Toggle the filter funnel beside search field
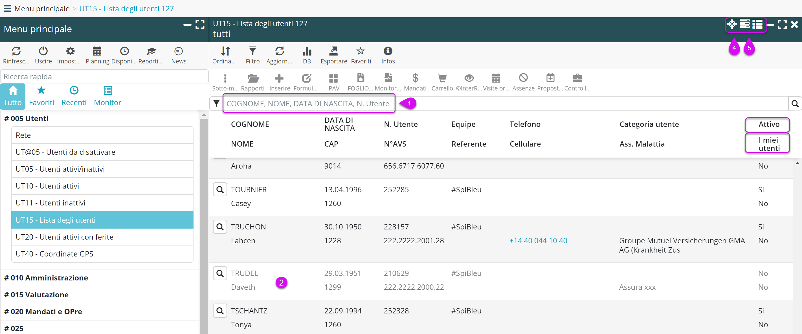 pos(216,103)
